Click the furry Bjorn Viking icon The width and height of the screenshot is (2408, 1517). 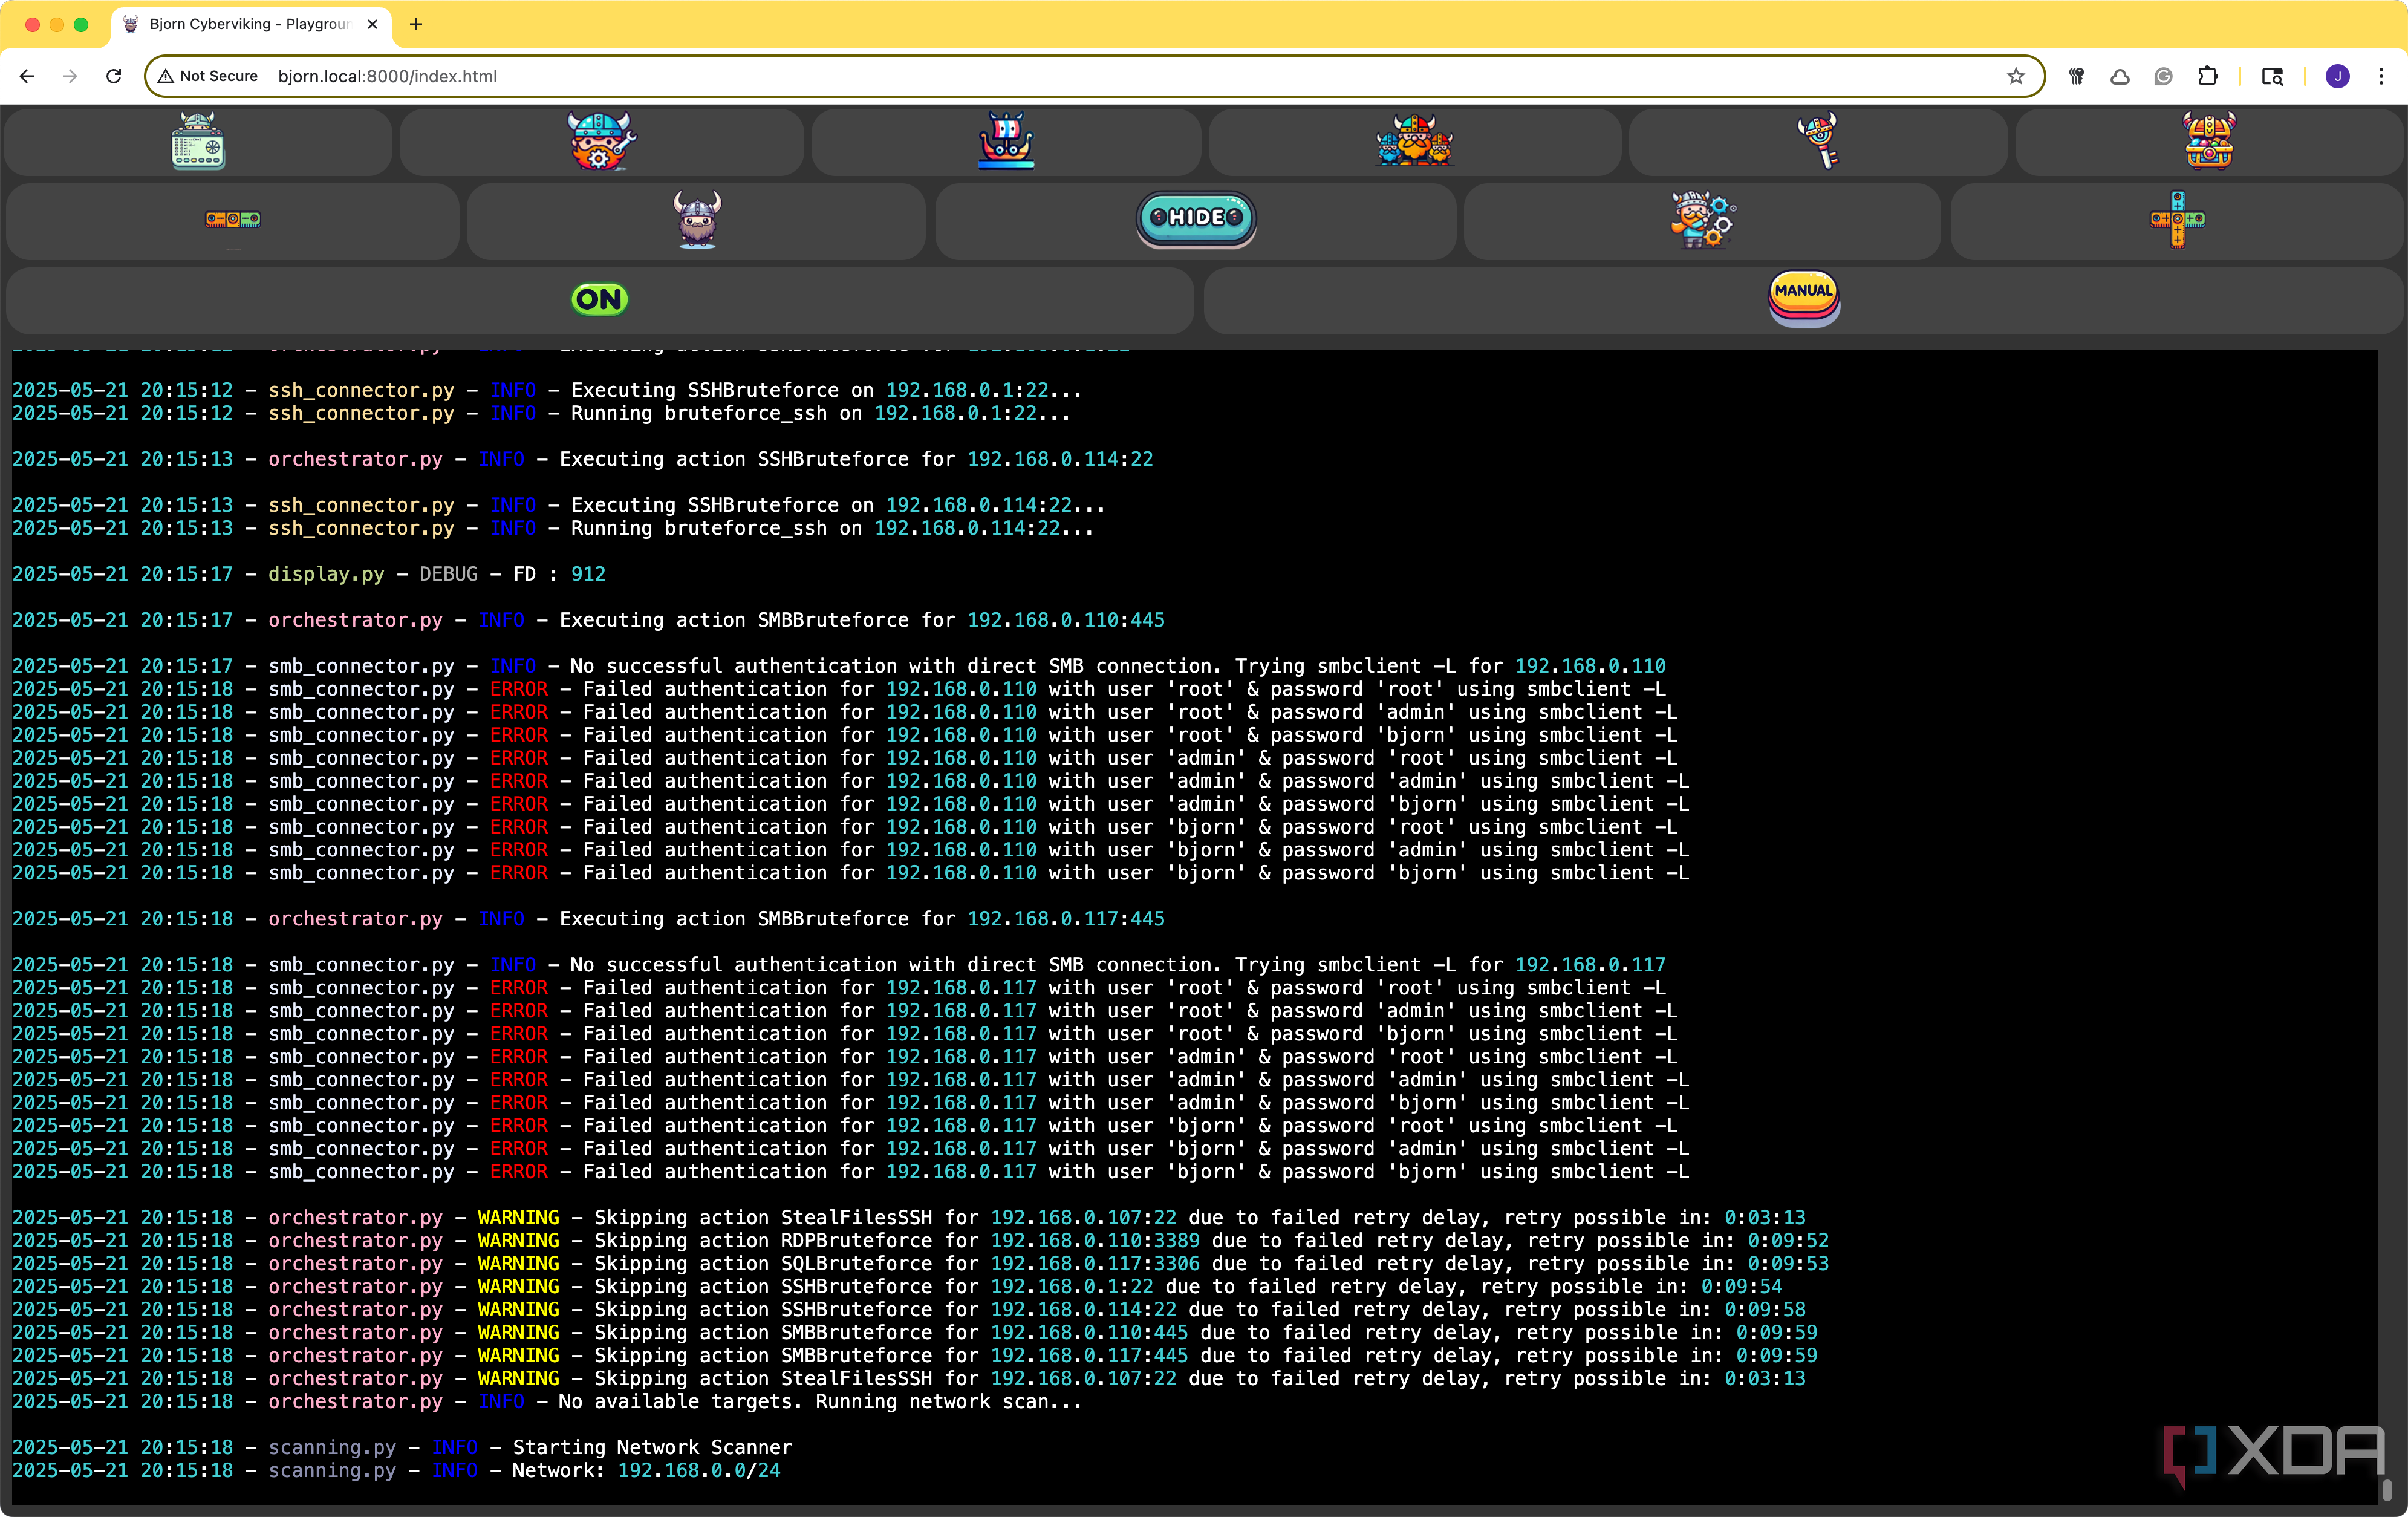(697, 219)
